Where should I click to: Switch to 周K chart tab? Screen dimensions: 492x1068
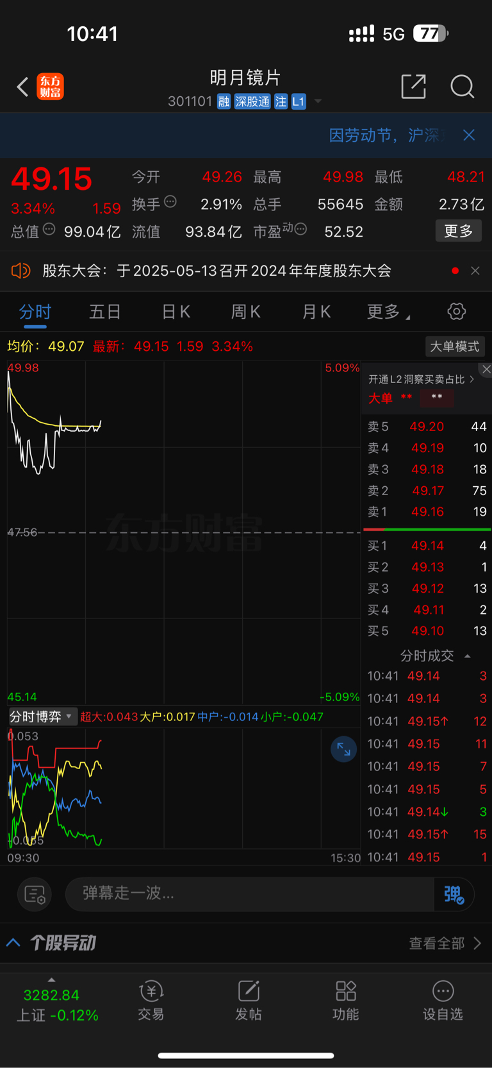click(246, 312)
